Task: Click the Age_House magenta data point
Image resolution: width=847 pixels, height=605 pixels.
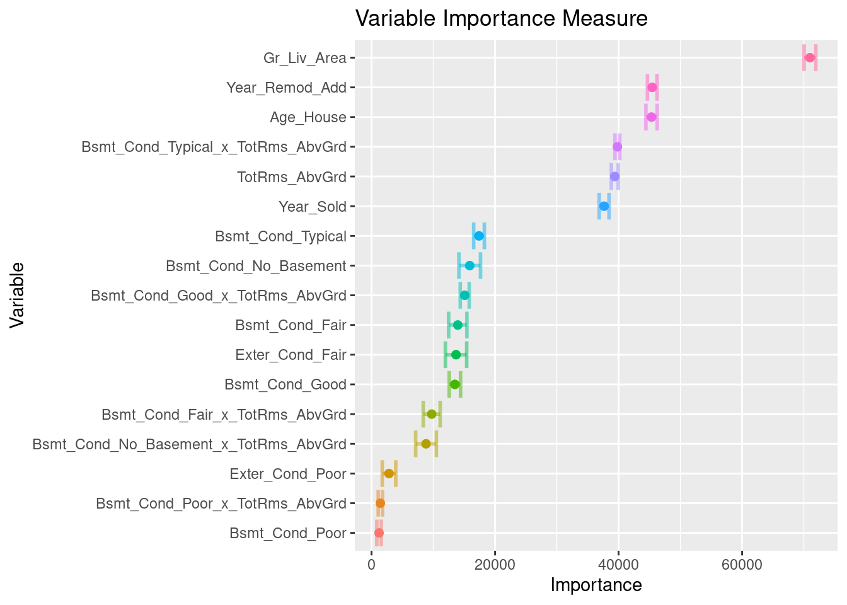Action: (x=652, y=117)
